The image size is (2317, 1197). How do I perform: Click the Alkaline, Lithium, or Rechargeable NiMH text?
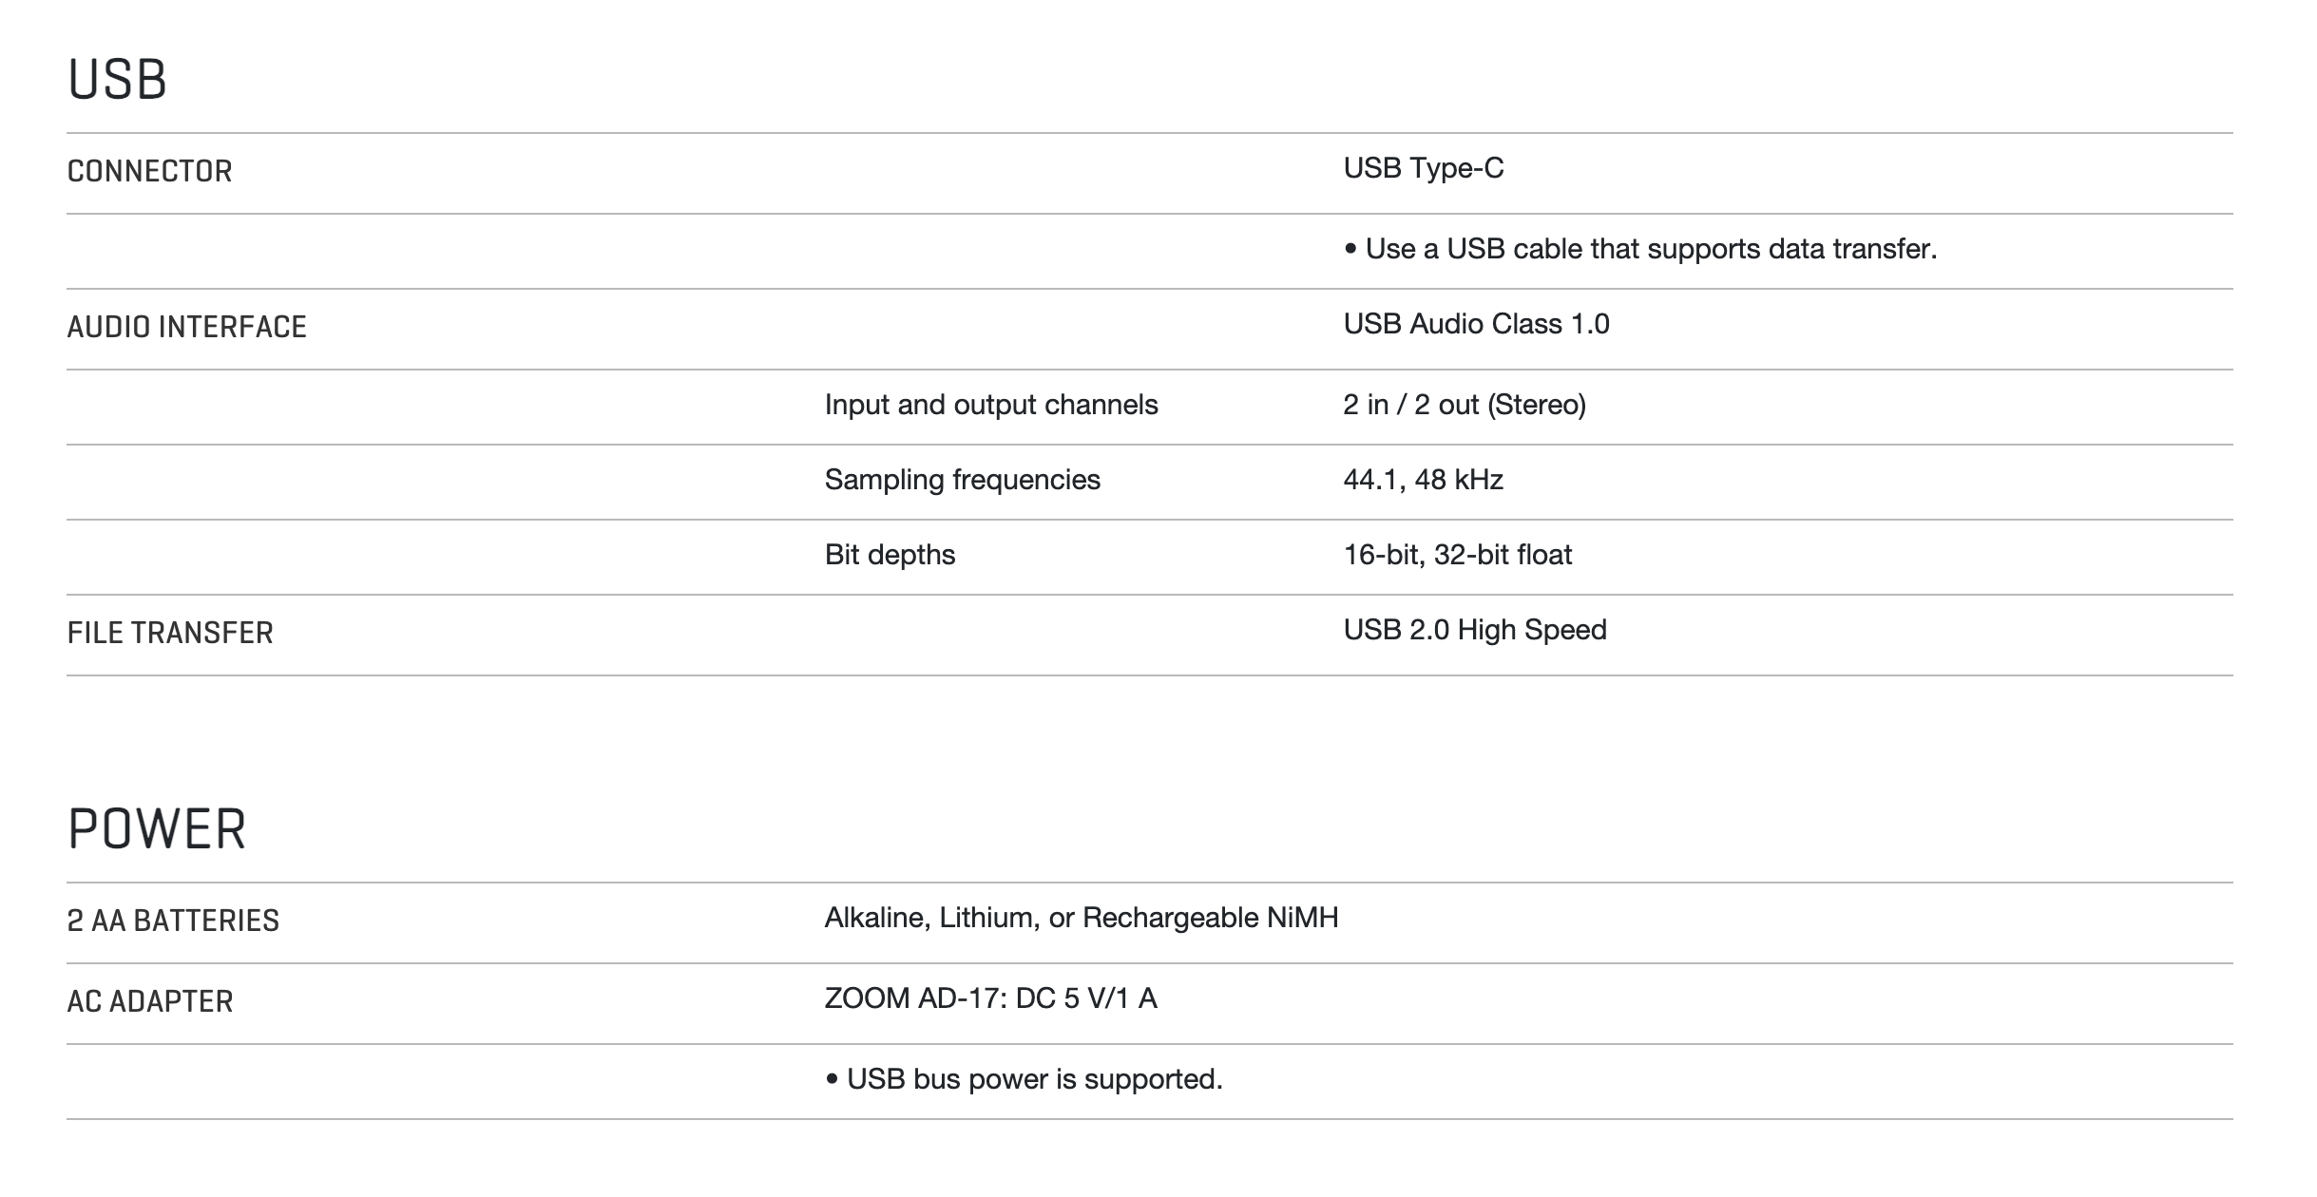(x=1081, y=918)
